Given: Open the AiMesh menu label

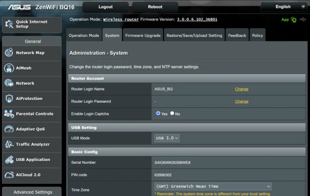Looking at the screenshot, I should click(x=23, y=68).
